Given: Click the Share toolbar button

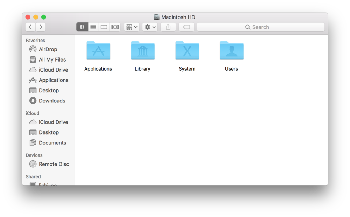Looking at the screenshot, I should tap(168, 27).
